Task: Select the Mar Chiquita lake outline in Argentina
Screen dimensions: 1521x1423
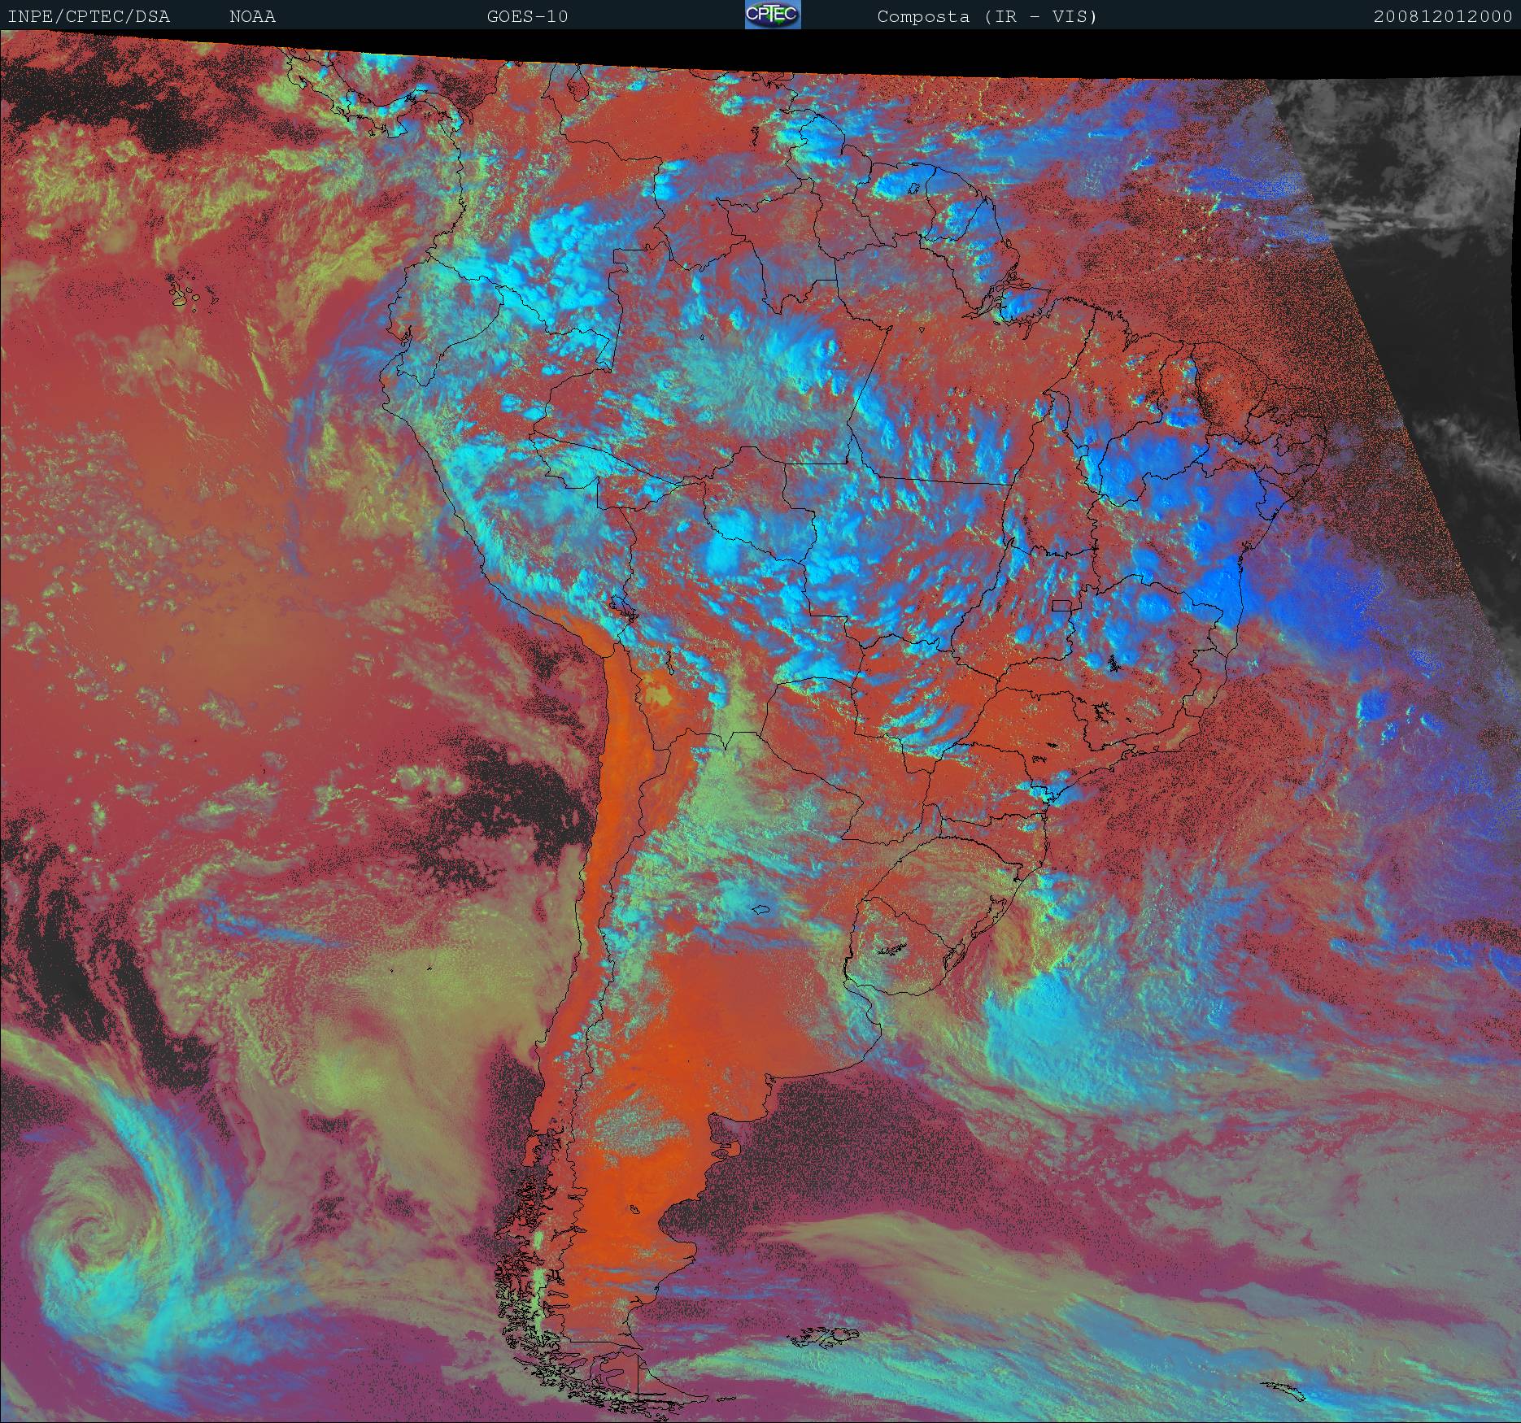Action: pyautogui.click(x=760, y=910)
